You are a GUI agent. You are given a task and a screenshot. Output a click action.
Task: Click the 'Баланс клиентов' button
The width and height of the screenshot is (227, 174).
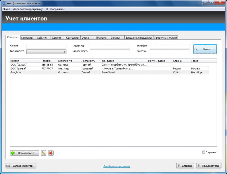[21, 166]
